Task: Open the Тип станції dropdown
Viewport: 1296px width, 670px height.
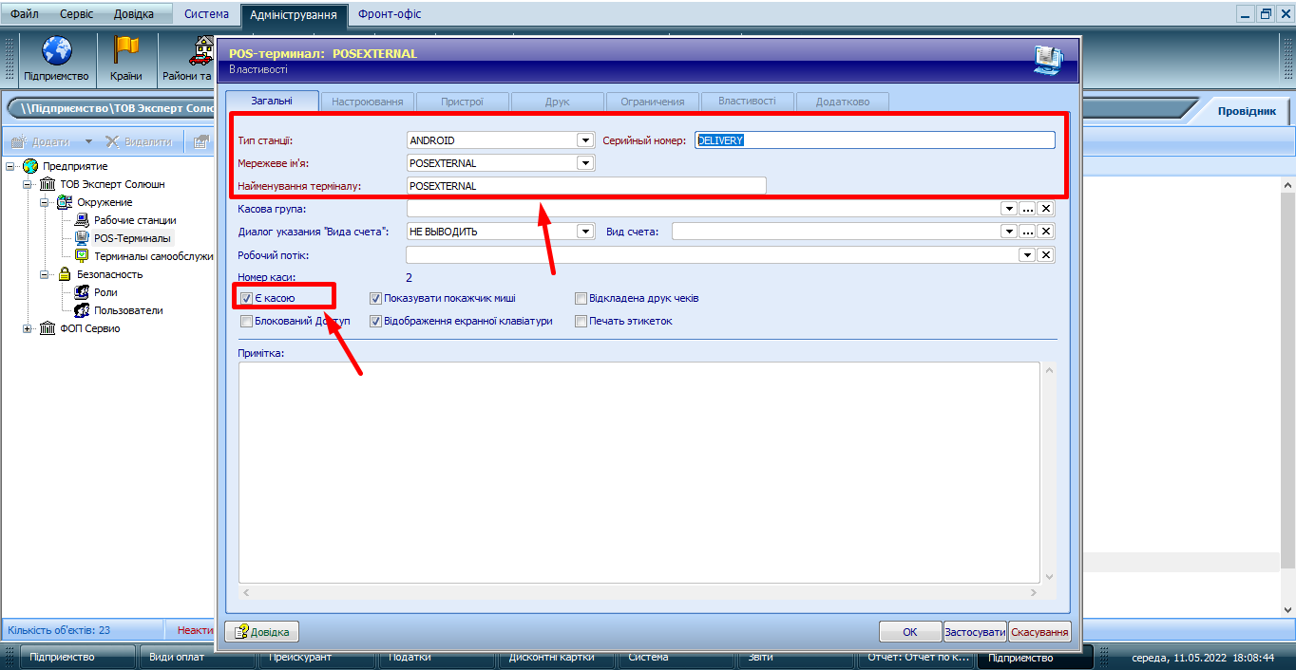Action: coord(585,140)
